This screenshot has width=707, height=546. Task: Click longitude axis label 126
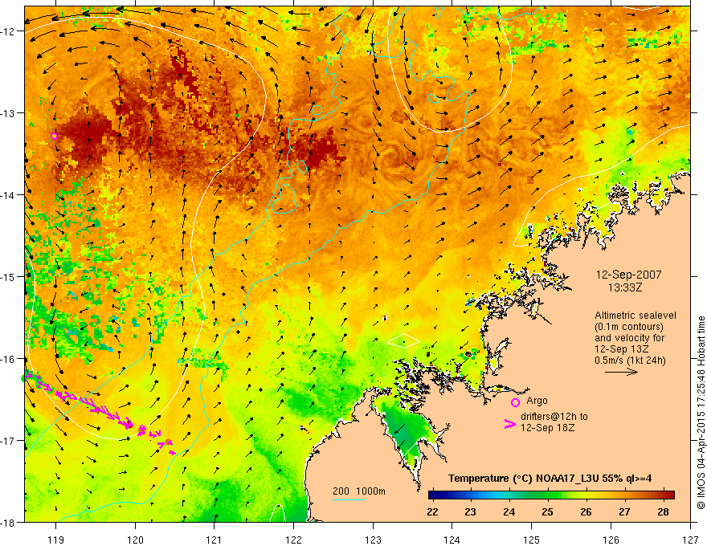coord(611,540)
